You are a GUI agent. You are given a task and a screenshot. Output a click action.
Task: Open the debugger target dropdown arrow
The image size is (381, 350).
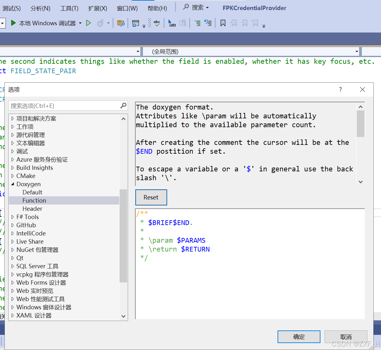80,23
